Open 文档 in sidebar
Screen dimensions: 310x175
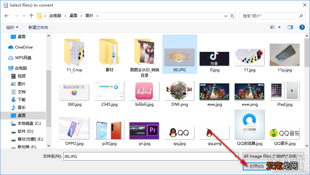point(18,92)
